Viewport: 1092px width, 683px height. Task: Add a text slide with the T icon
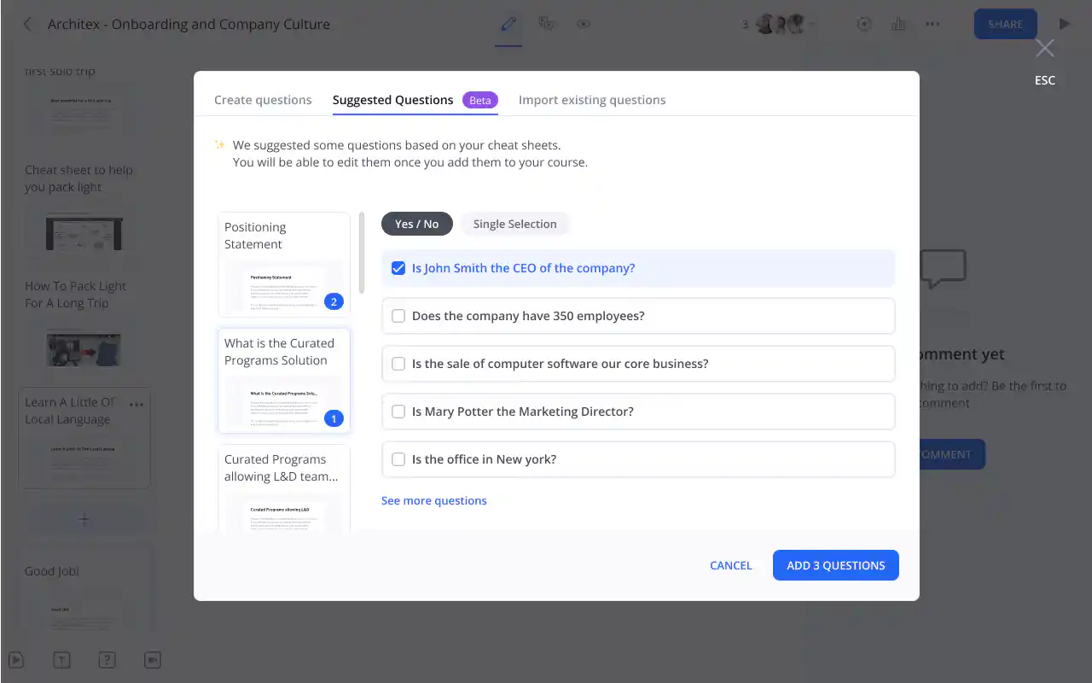coord(61,659)
